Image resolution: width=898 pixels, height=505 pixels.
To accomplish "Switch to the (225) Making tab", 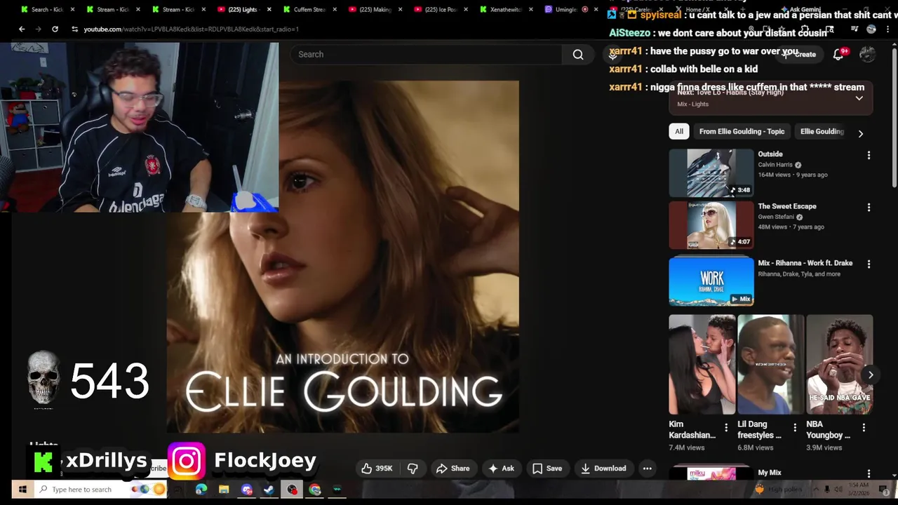I will (x=375, y=10).
